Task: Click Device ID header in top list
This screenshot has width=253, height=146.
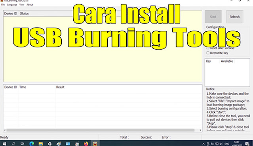Action: point(11,13)
